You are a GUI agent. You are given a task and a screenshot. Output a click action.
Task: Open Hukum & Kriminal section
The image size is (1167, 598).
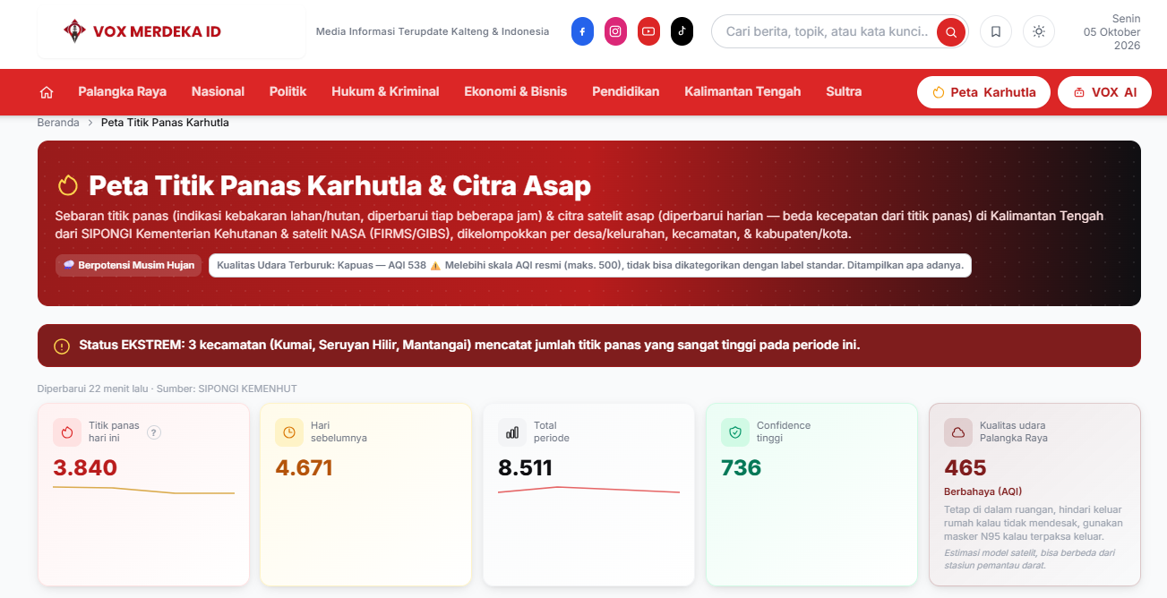(x=385, y=91)
